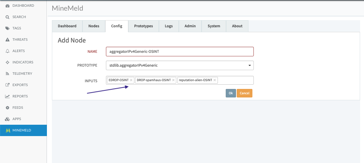The width and height of the screenshot is (364, 163).
Task: Click the Search magnifier icon
Action: [x=7, y=17]
